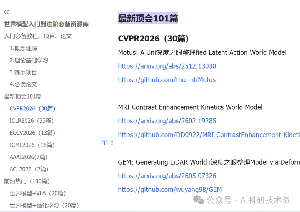Click the CVPR2026（30篇）heading in the document
This screenshot has height=212, width=300.
pyautogui.click(x=153, y=38)
